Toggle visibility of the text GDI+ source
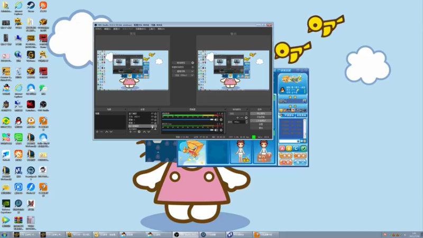The image size is (423, 238). click(x=152, y=116)
